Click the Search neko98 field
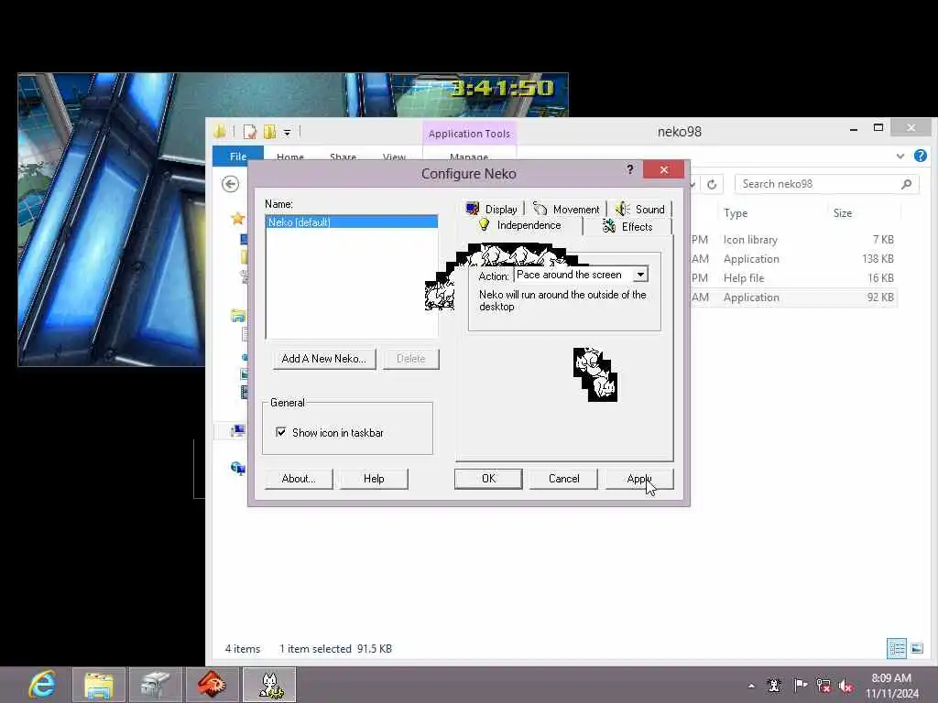The height and width of the screenshot is (703, 938). [820, 184]
